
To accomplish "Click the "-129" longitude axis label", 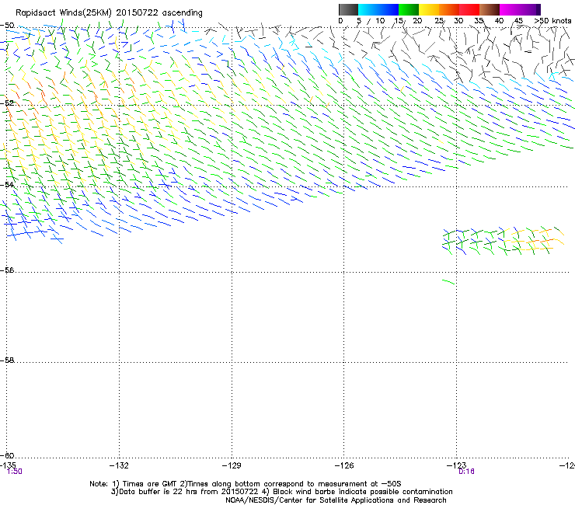I will point(232,465).
